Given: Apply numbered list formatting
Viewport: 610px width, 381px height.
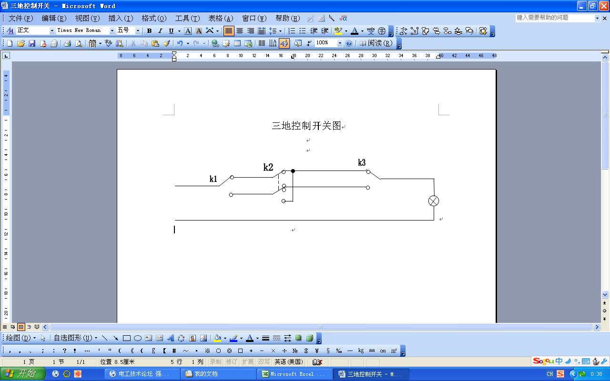Looking at the screenshot, I should tap(291, 31).
